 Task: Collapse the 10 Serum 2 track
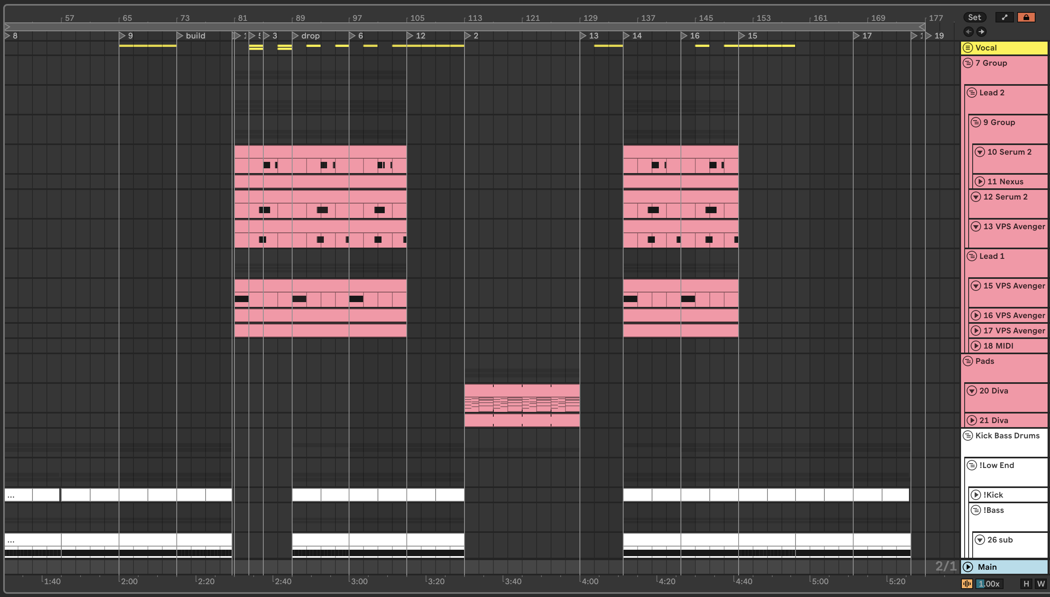(980, 152)
